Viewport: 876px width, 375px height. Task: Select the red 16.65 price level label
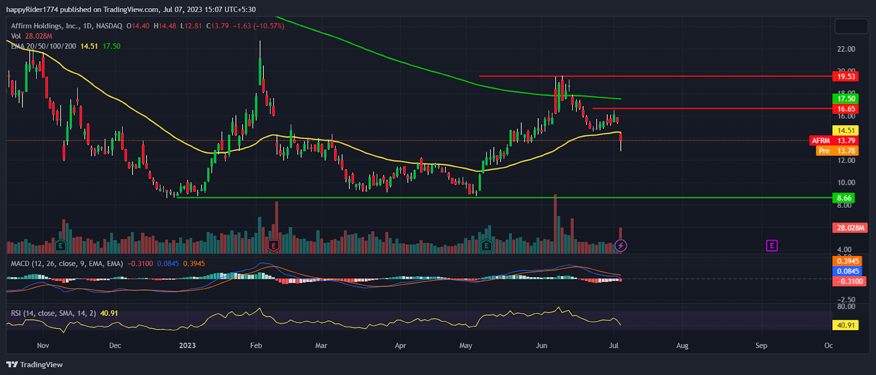point(845,109)
